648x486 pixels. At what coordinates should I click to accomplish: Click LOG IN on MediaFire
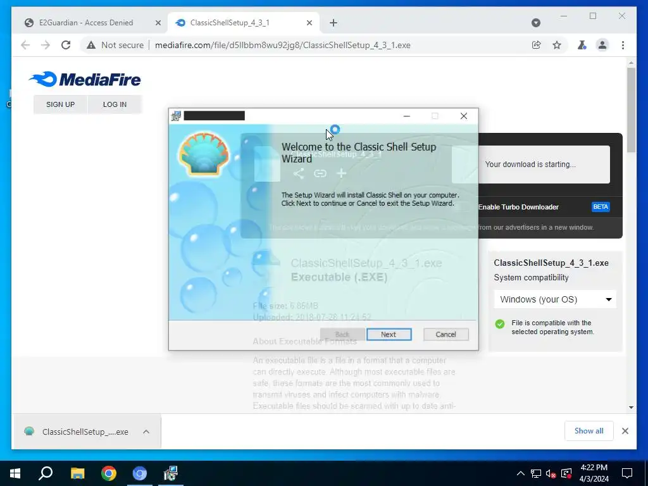[x=115, y=104]
